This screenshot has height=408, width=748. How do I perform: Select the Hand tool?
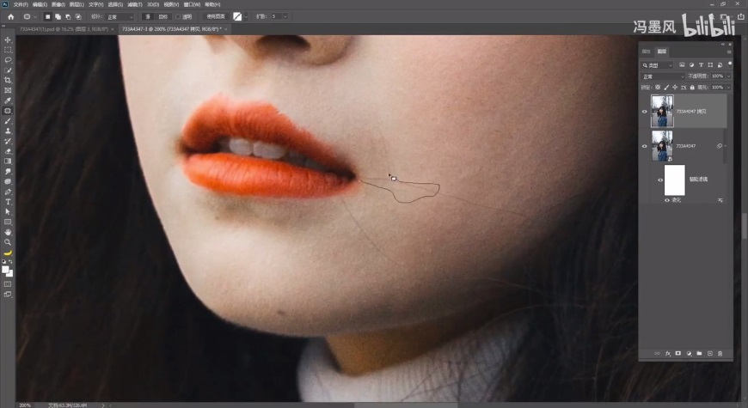click(8, 232)
